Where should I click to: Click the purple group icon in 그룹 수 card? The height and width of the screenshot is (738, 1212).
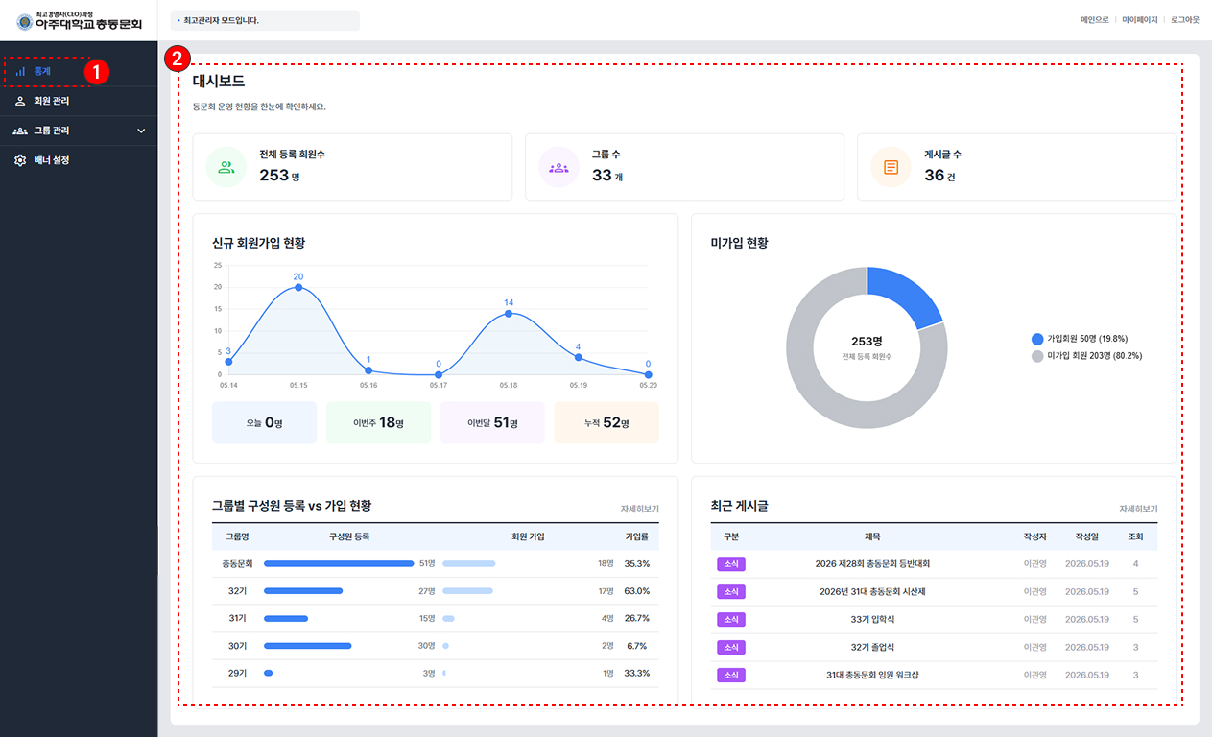(x=558, y=167)
